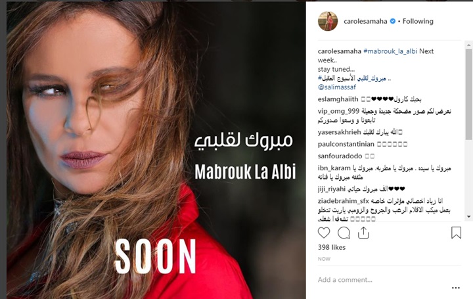Open the three-dot more options menu
473x299 pixels.
[x=456, y=288]
